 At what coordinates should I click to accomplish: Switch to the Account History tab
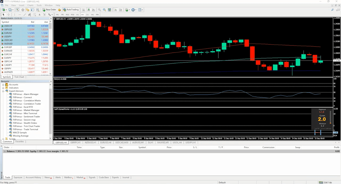(33, 177)
